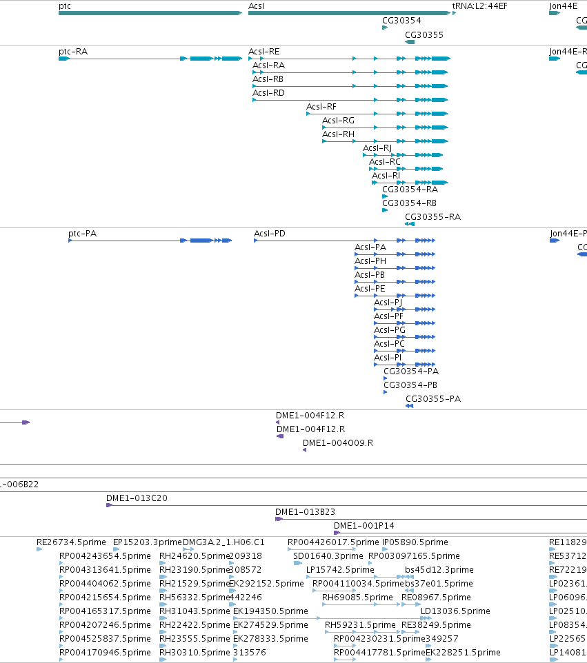This screenshot has height=663, width=587.
Task: Click the Acsl-RJ transcript label
Action: [x=377, y=148]
